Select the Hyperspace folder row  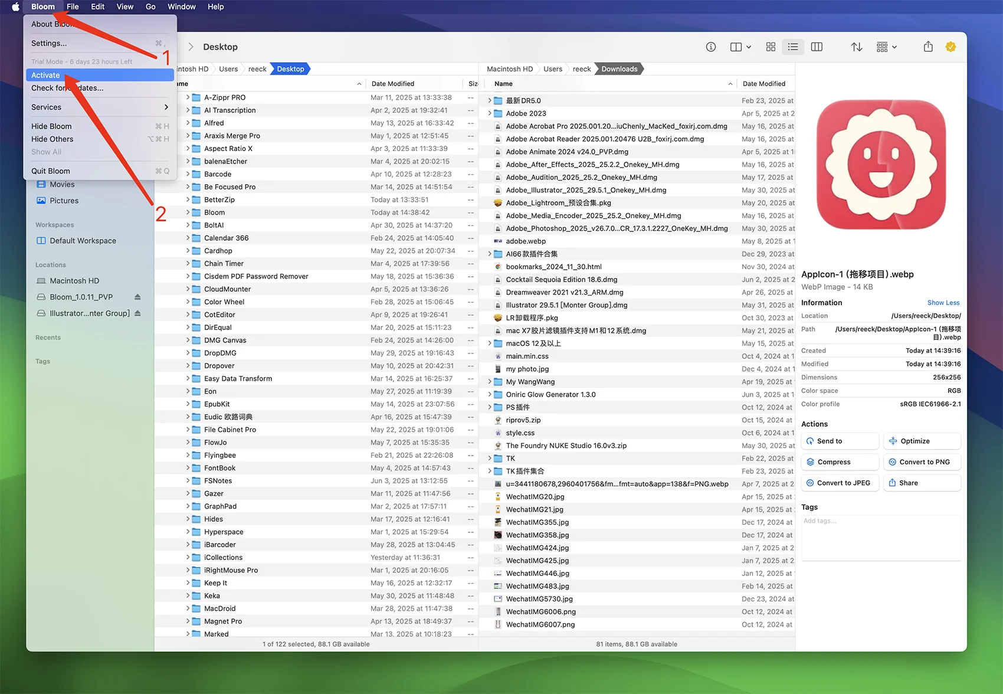(x=316, y=532)
